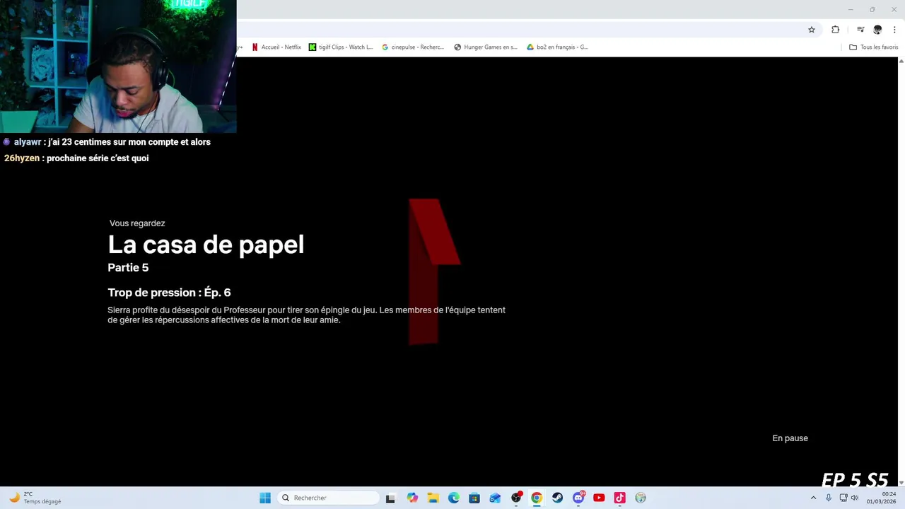This screenshot has width=905, height=509.
Task: Launch Copilot from the taskbar
Action: pyautogui.click(x=412, y=498)
